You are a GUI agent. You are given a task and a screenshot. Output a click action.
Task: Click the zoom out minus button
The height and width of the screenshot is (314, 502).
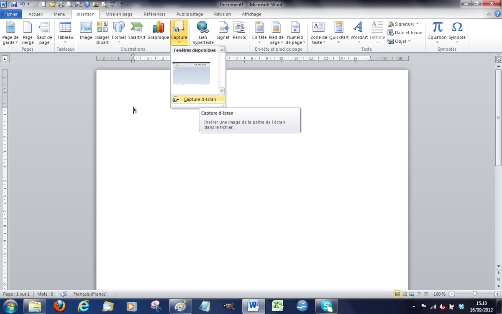pos(451,294)
